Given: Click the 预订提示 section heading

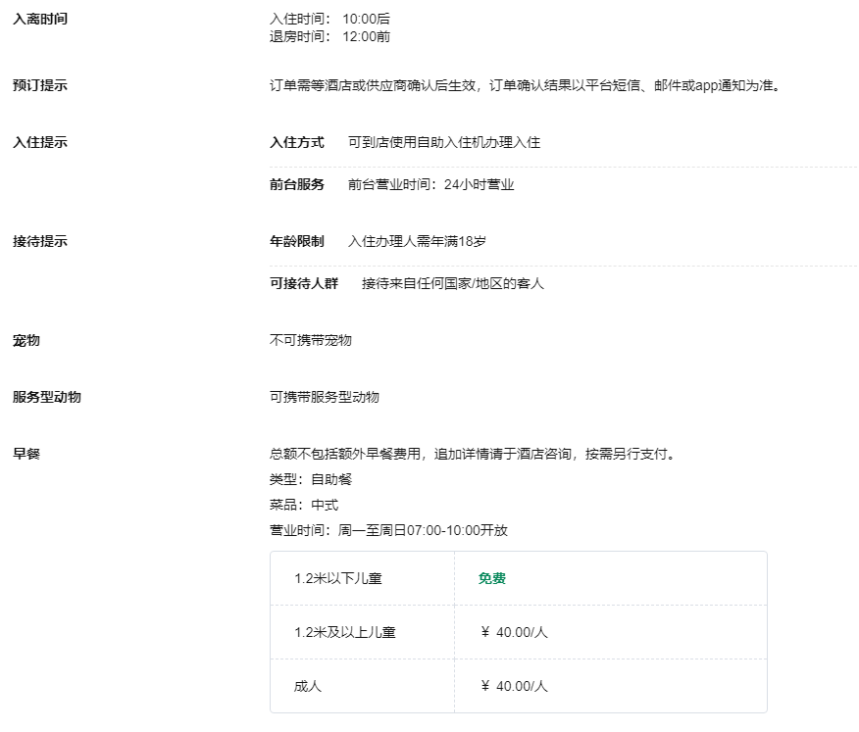Looking at the screenshot, I should [x=40, y=85].
